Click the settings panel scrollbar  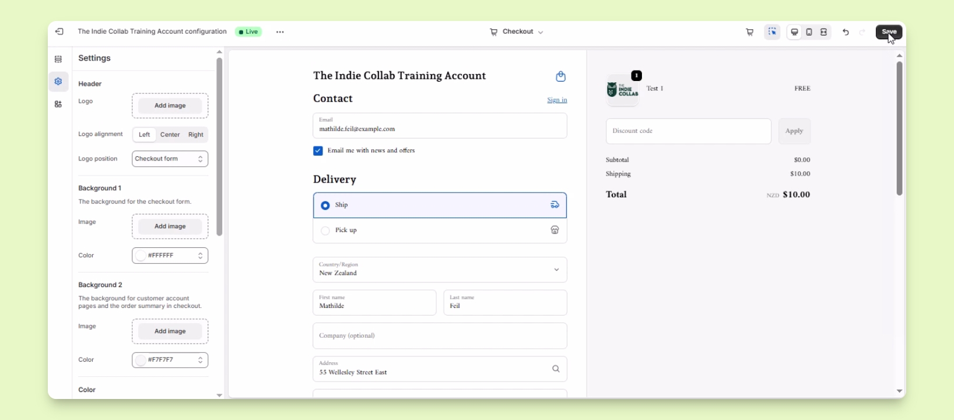pyautogui.click(x=219, y=146)
